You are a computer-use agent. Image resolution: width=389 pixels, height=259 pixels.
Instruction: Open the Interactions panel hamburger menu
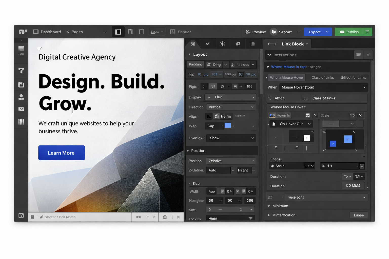pos(358,55)
